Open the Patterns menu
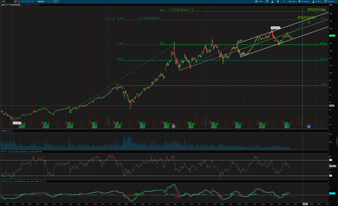 tap(329, 1)
